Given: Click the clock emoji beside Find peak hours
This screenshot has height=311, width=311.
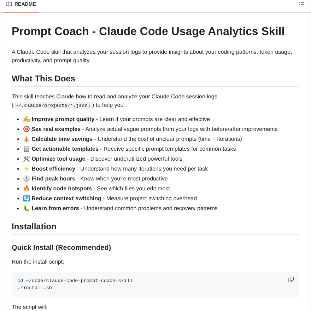Looking at the screenshot, I should [x=26, y=178].
